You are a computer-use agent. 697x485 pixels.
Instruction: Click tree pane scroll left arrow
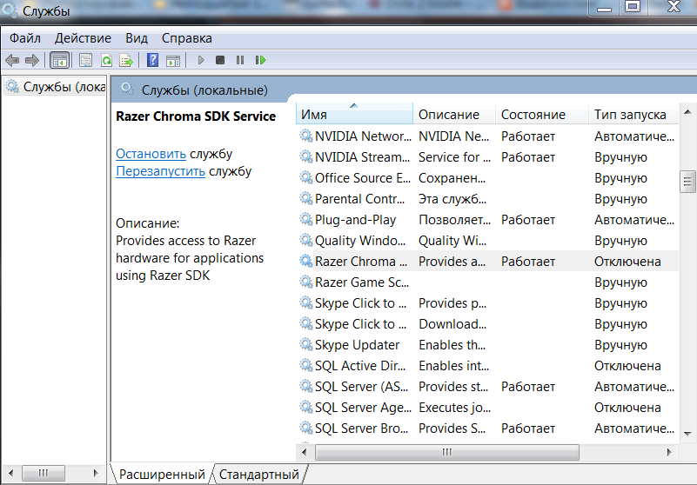11,473
